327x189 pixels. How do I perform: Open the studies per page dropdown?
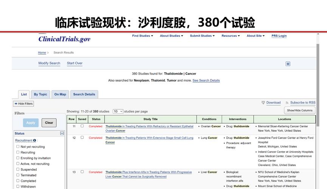[118, 111]
